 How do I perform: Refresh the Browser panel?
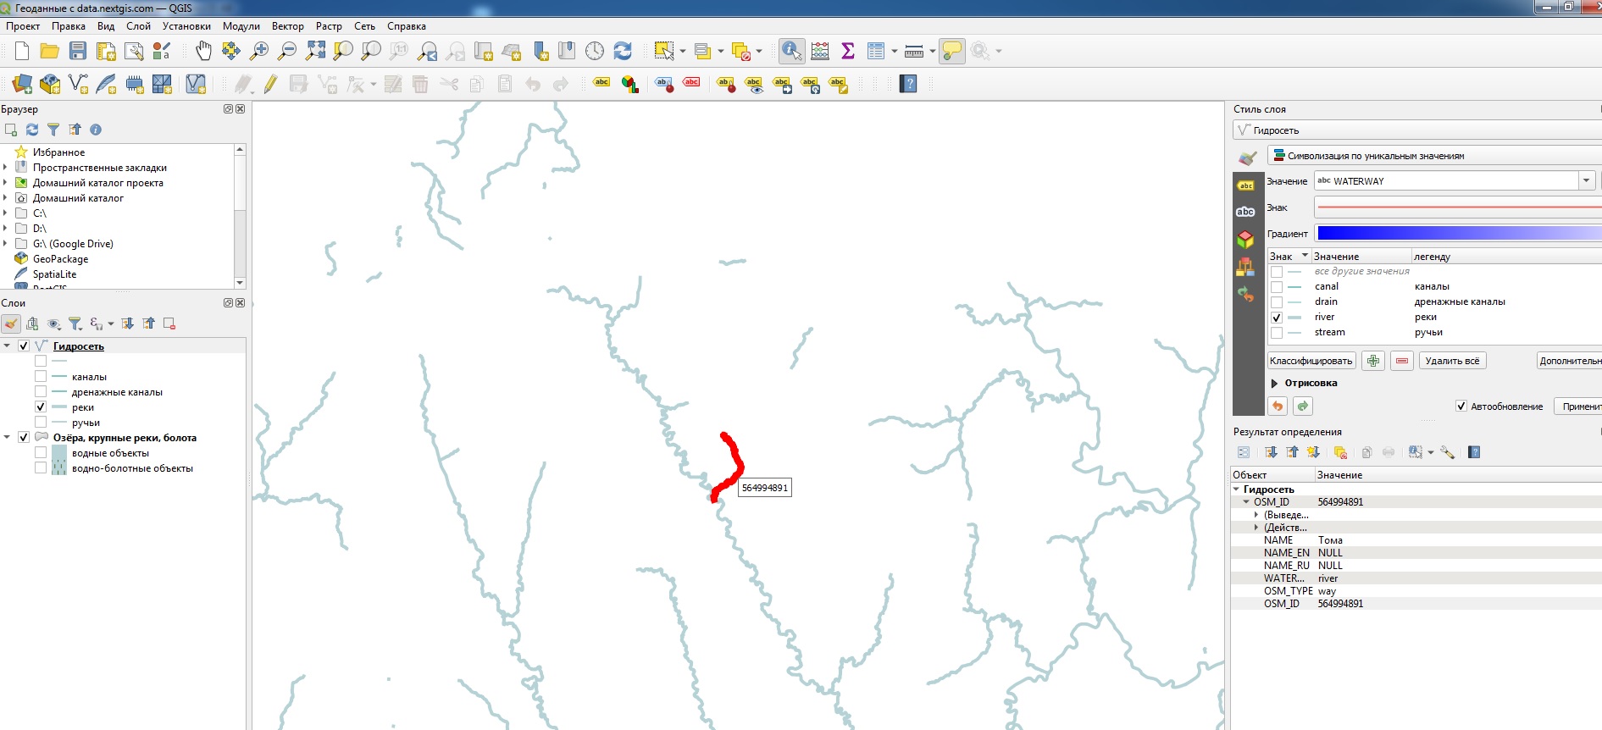[32, 130]
